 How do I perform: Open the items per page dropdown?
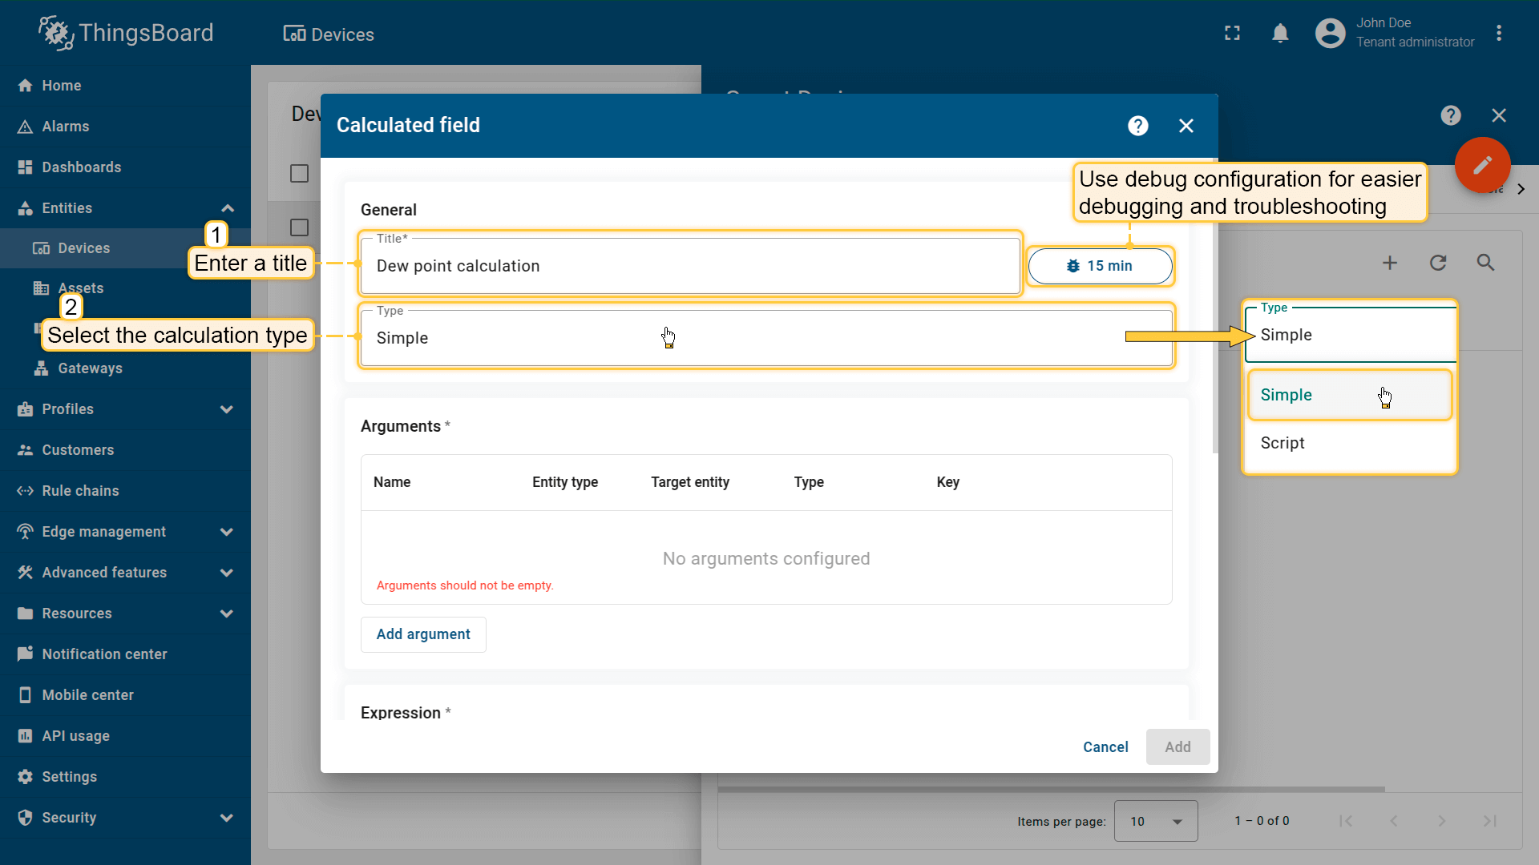[1155, 821]
